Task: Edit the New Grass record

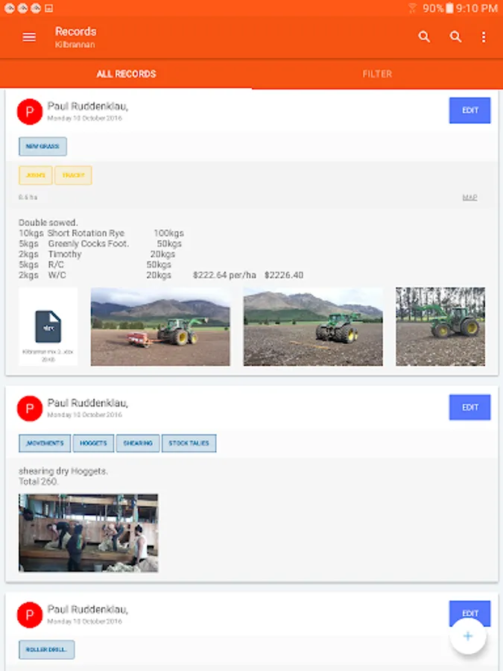Action: pyautogui.click(x=469, y=110)
